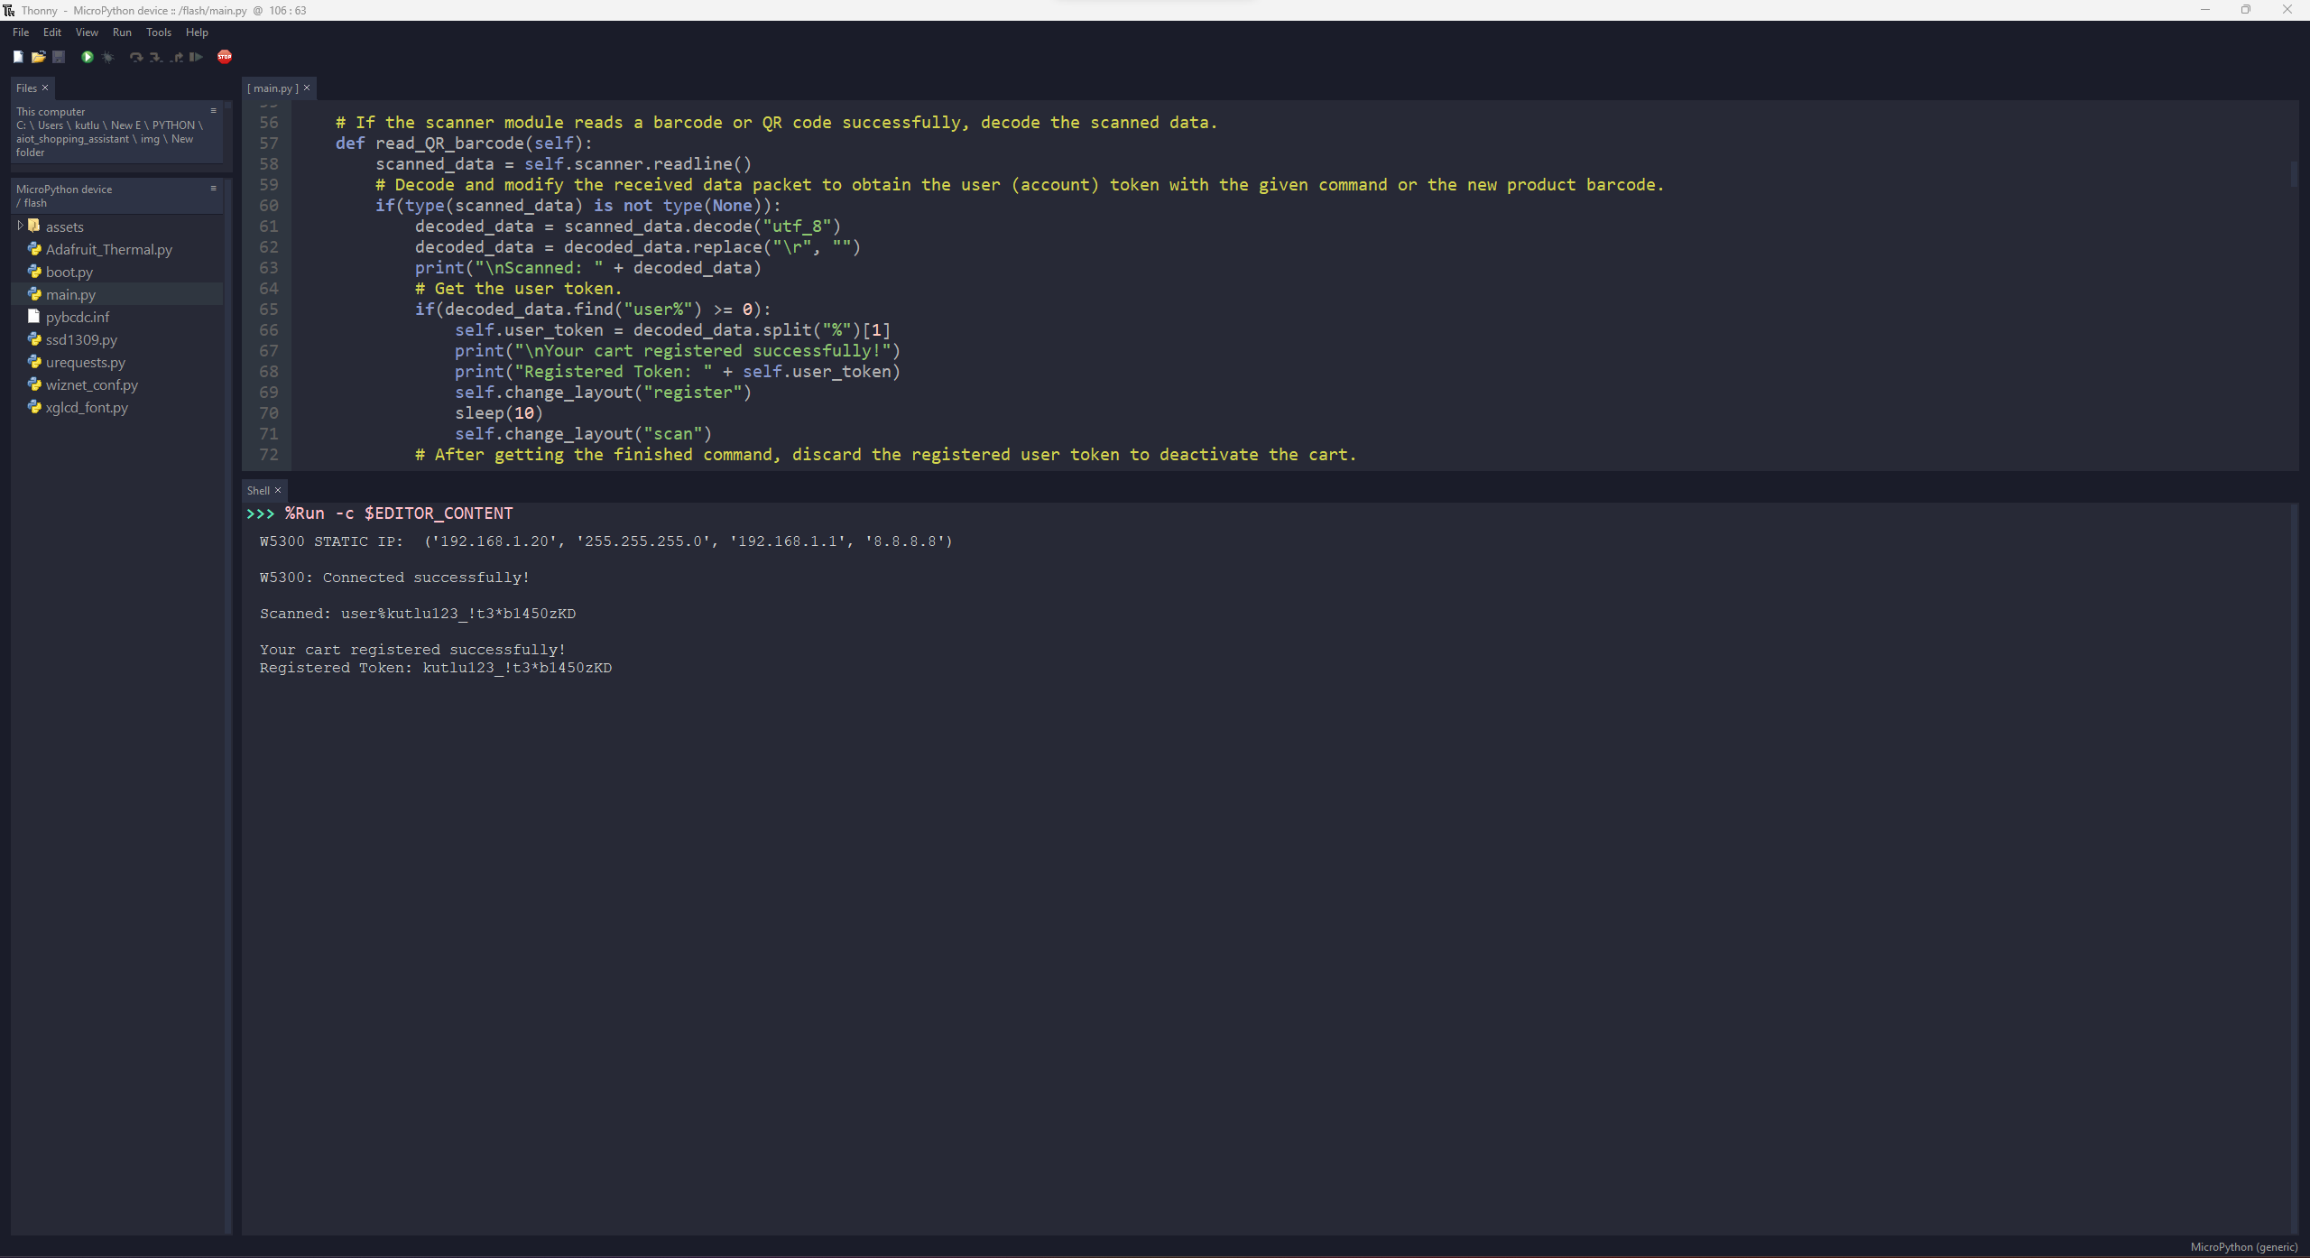Image resolution: width=2310 pixels, height=1258 pixels.
Task: Open the Files panel hamburger menu
Action: click(x=214, y=110)
